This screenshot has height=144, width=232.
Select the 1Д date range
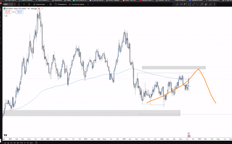tap(5, 143)
